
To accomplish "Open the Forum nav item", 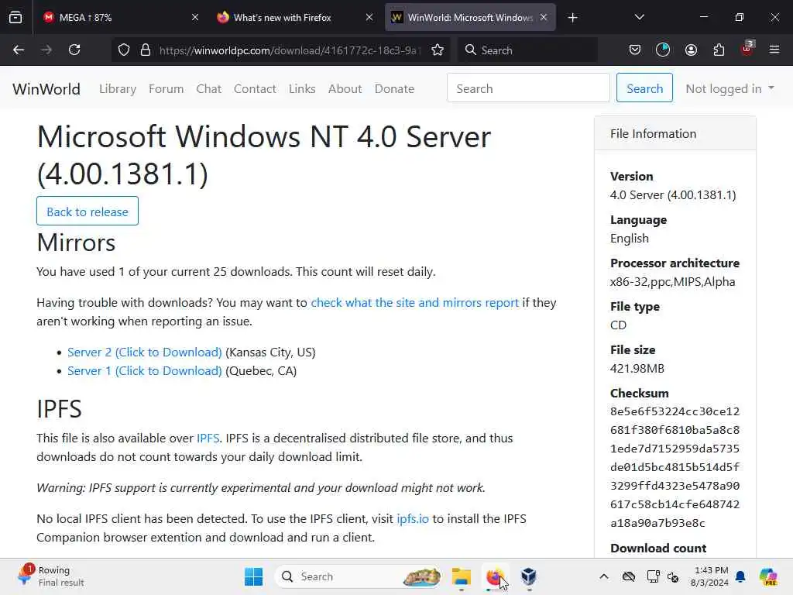I will pos(166,88).
